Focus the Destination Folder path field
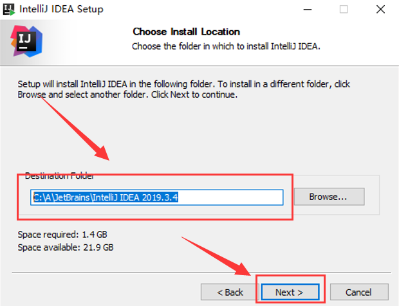The width and height of the screenshot is (399, 306). tap(157, 197)
